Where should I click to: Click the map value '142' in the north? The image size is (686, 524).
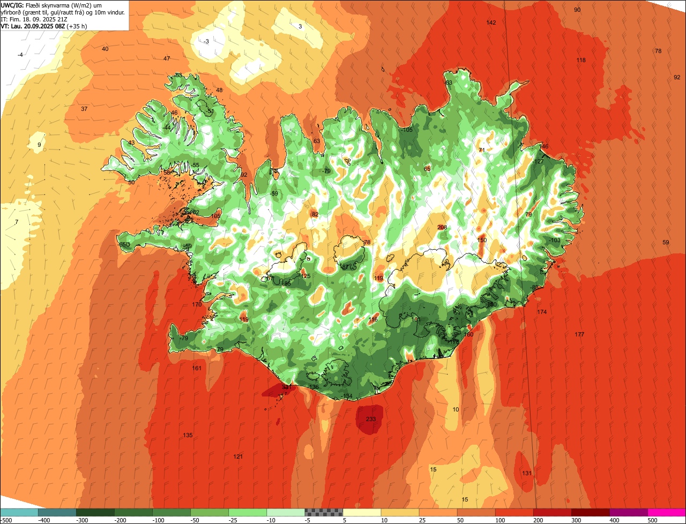[491, 23]
